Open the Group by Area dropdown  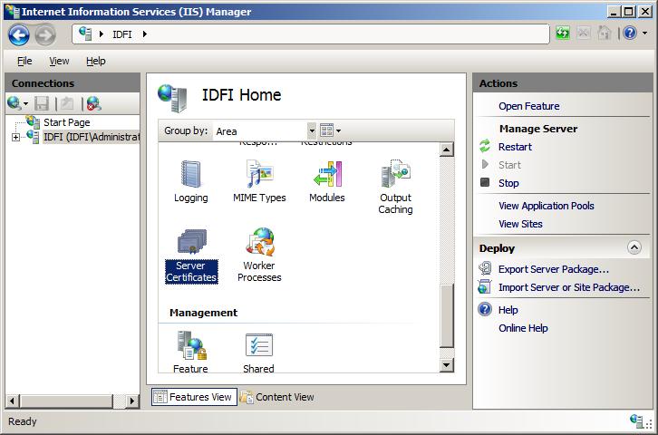[x=312, y=130]
